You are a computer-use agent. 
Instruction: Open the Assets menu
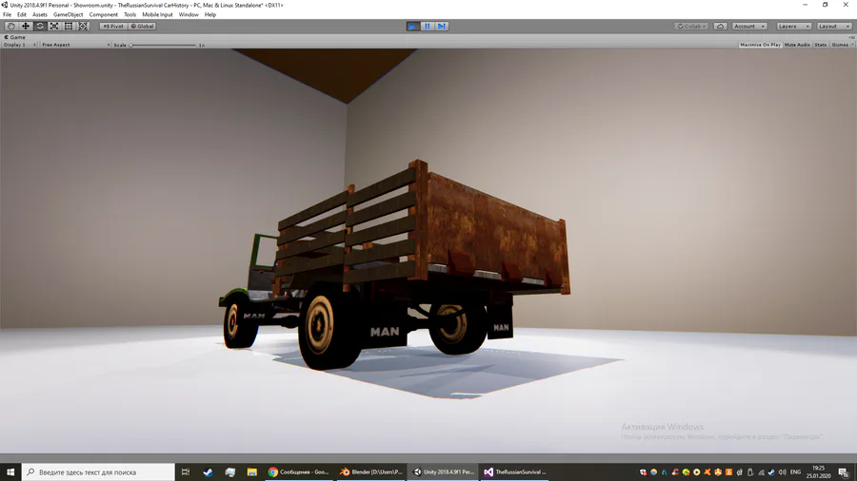[39, 14]
